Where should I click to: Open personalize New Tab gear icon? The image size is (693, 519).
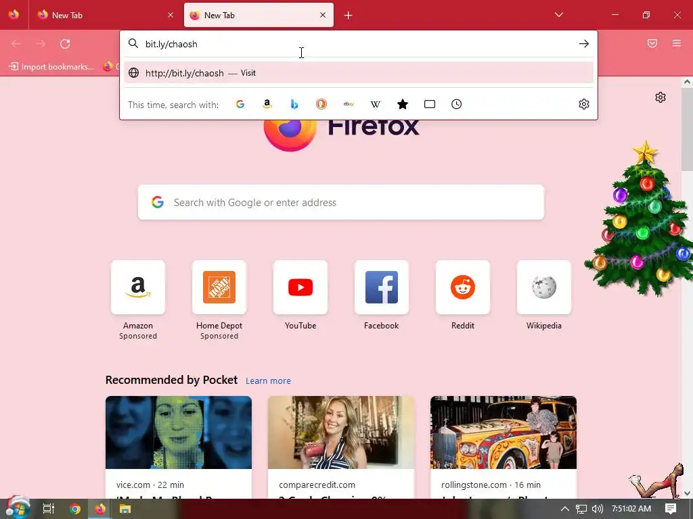point(661,97)
